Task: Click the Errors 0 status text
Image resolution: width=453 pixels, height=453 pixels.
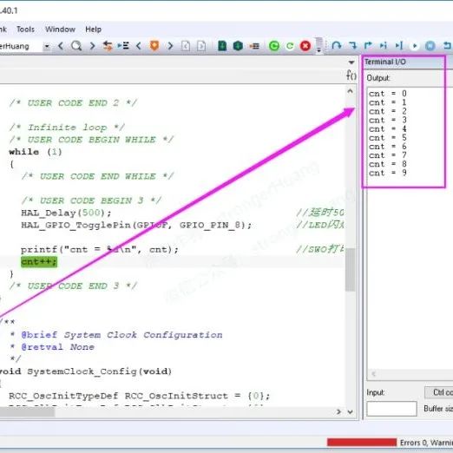Action: (413, 443)
